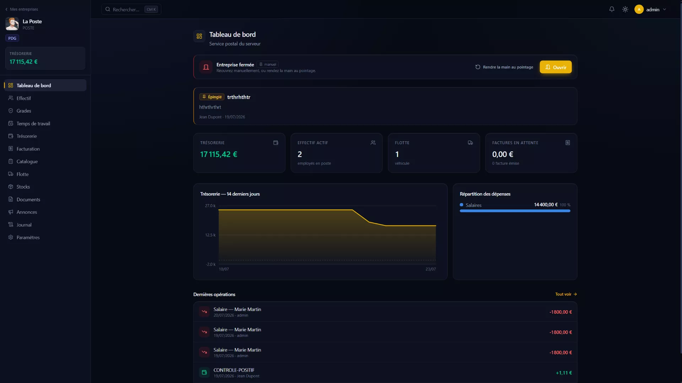
Task: Click the Épinglé pin badge
Action: [212, 97]
